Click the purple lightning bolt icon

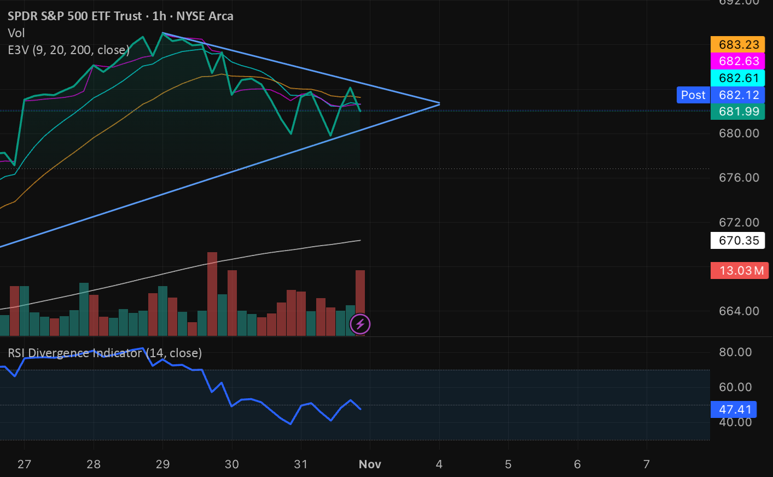tap(360, 324)
